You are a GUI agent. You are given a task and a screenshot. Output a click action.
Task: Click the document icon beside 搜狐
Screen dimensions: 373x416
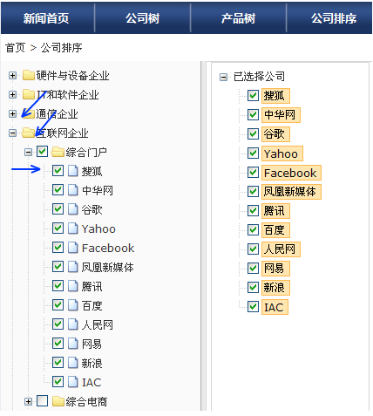coord(73,171)
